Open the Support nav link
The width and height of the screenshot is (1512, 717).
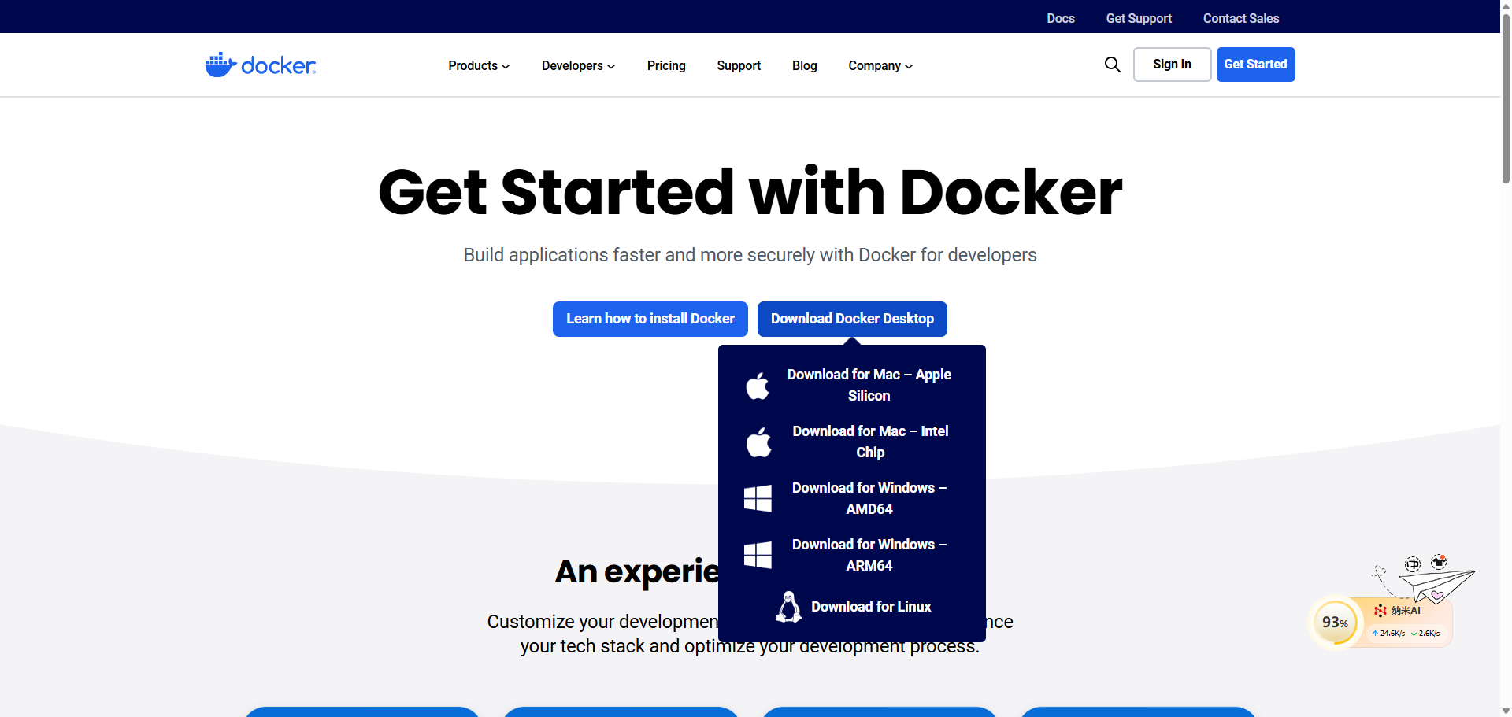(739, 65)
